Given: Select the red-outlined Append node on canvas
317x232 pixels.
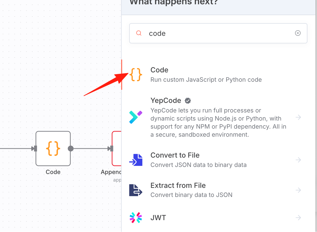Looking at the screenshot, I should click(117, 149).
